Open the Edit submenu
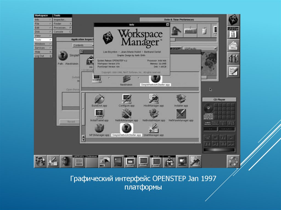 click(x=43, y=28)
